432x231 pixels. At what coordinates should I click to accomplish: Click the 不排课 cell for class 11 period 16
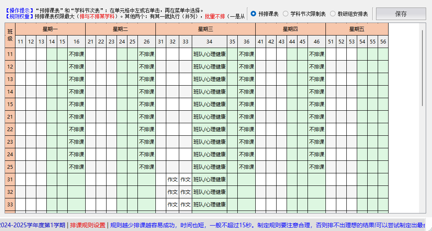click(x=76, y=54)
